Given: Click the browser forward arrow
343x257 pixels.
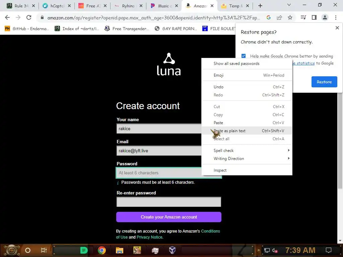Looking at the screenshot, I should [18, 17].
